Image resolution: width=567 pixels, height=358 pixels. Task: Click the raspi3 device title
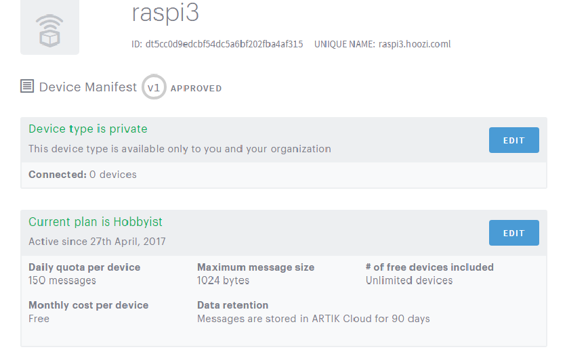click(165, 14)
